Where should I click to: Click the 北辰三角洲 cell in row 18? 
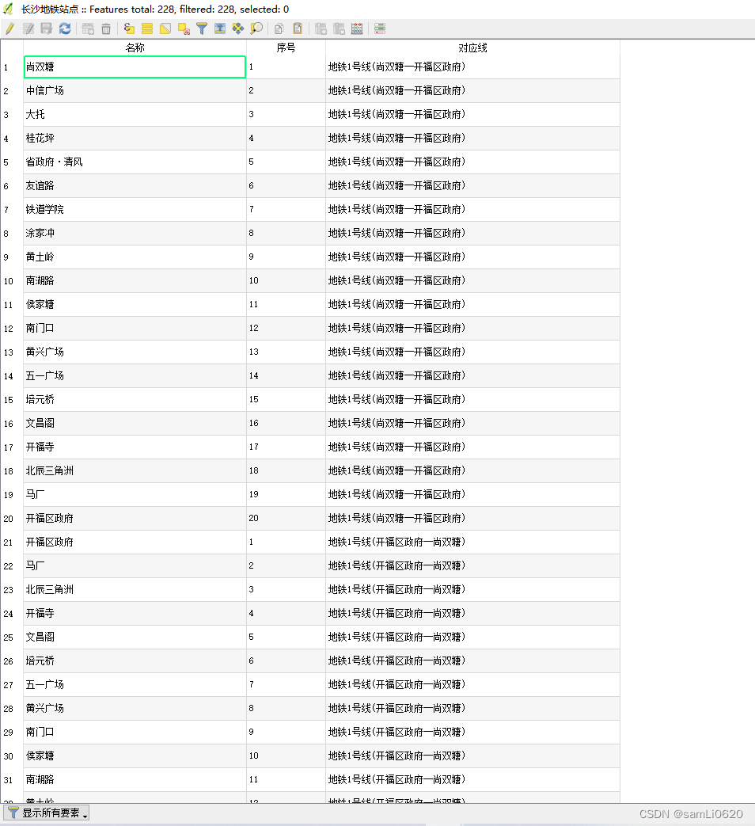(135, 470)
